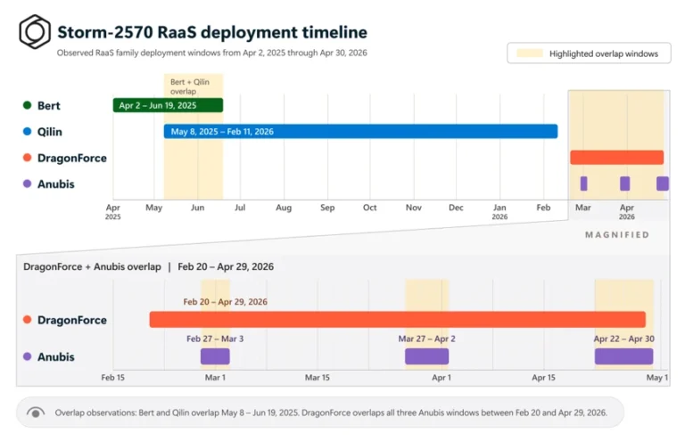Screen dimensions: 685x441
Task: Click the "Aug" axis label in top chart
Action: coord(284,208)
